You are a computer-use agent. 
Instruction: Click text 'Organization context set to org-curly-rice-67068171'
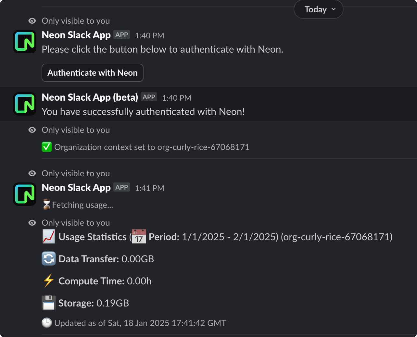152,147
